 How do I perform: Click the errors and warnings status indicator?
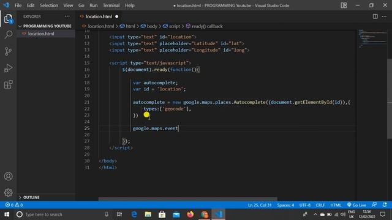point(14,205)
